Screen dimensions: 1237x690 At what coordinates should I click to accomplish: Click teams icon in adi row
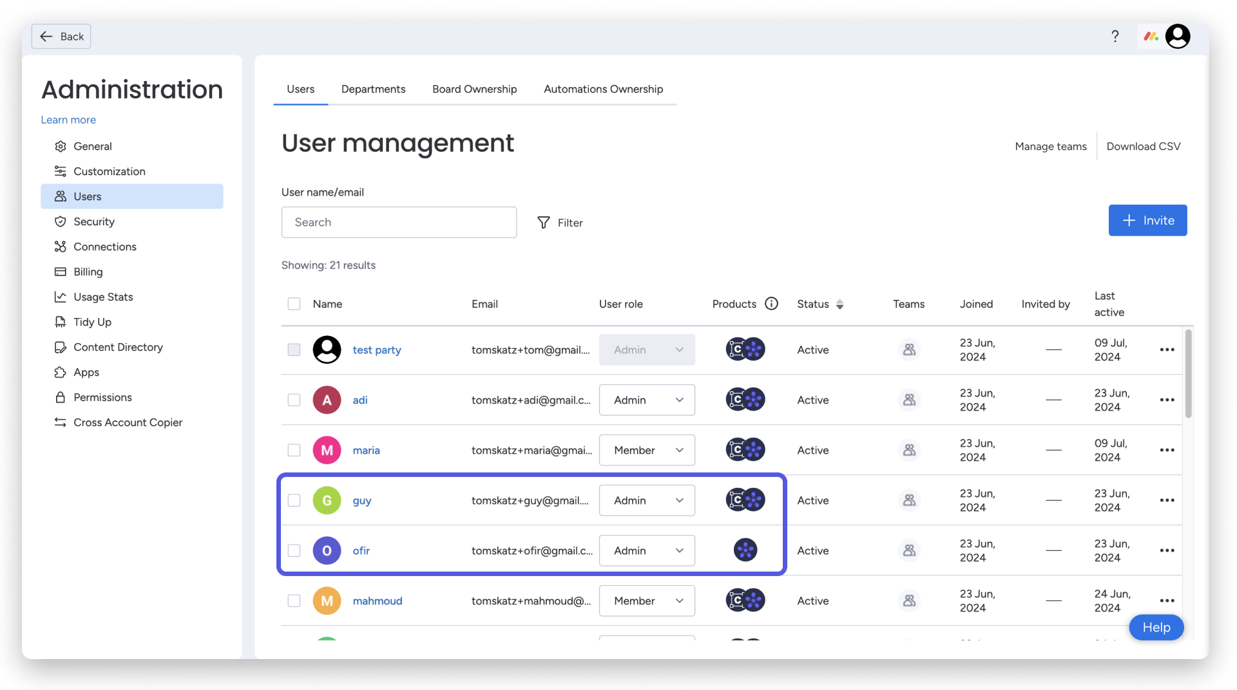coord(909,400)
